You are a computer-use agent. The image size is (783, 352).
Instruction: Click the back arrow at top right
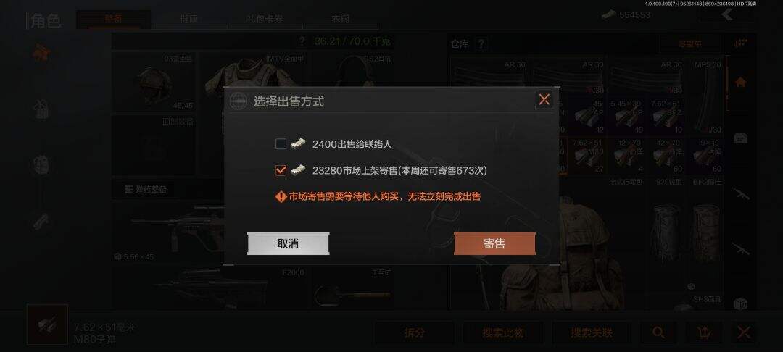coord(727,14)
